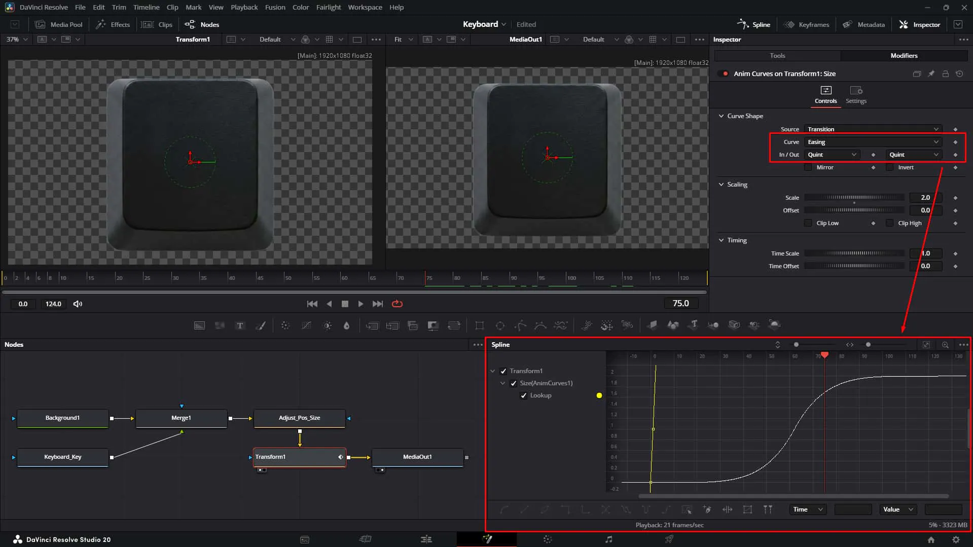
Task: Select the Time Stretch tool in Spline
Action: (727, 509)
